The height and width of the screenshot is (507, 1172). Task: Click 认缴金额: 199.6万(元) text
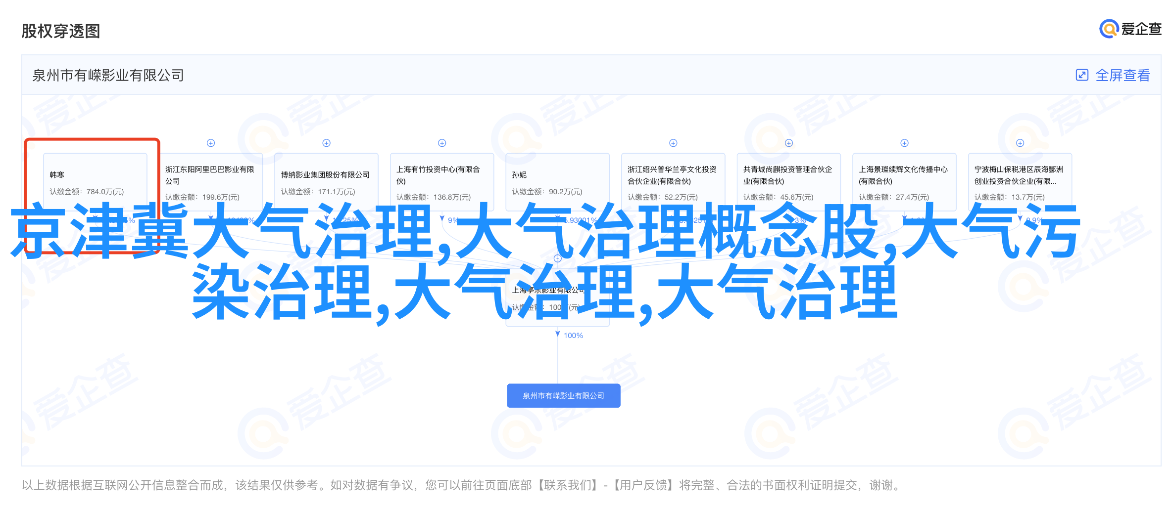[202, 197]
